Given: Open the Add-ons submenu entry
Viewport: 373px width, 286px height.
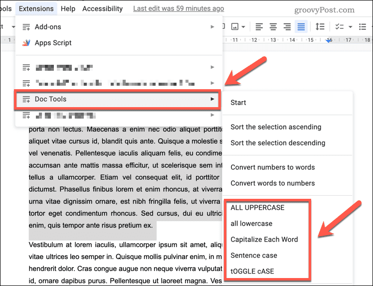Looking at the screenshot, I should click(119, 27).
